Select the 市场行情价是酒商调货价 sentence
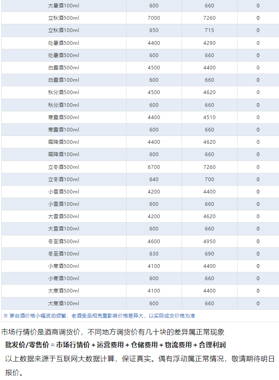This screenshot has width=279, height=380. click(113, 332)
